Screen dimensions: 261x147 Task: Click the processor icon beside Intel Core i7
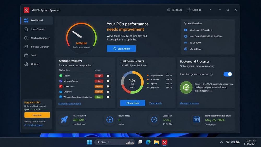[x=186, y=36]
